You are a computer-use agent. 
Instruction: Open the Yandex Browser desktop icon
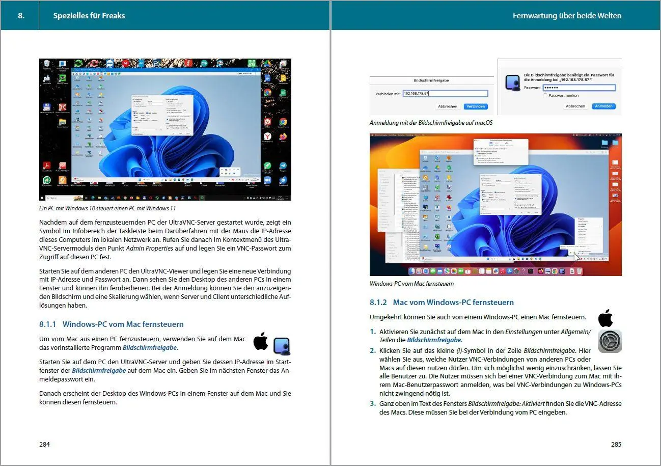point(267,136)
